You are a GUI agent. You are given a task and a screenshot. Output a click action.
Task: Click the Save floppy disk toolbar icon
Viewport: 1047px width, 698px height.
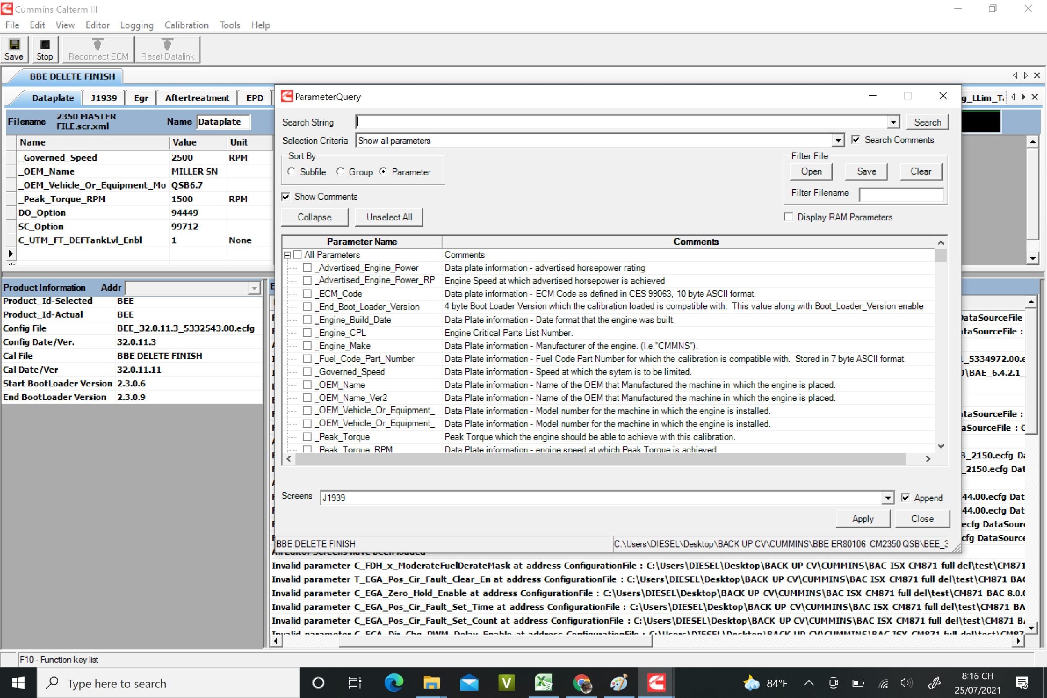pos(14,45)
